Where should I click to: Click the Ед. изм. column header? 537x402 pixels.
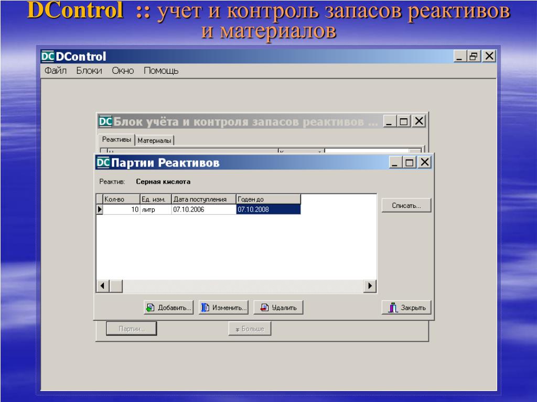pyautogui.click(x=156, y=199)
